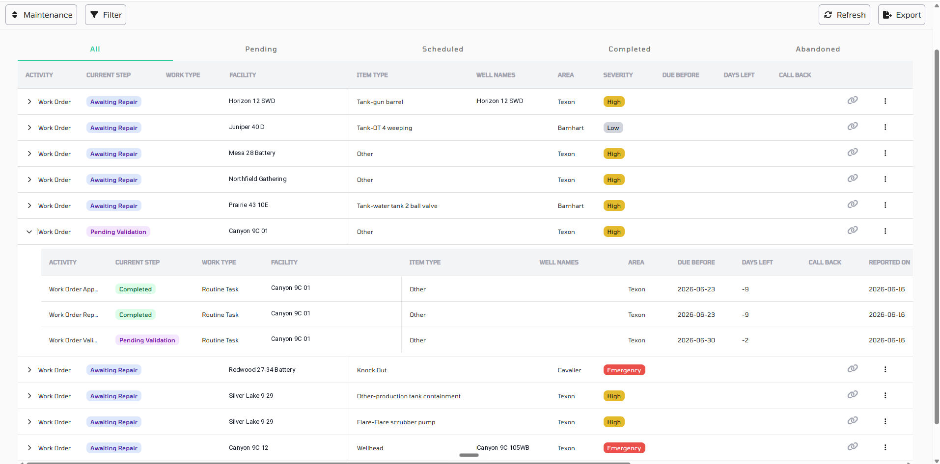Open link icon for Horizon 12 SWD row

click(x=853, y=100)
